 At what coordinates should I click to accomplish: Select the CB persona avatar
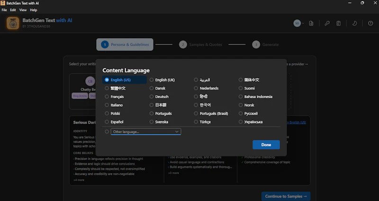90,81
